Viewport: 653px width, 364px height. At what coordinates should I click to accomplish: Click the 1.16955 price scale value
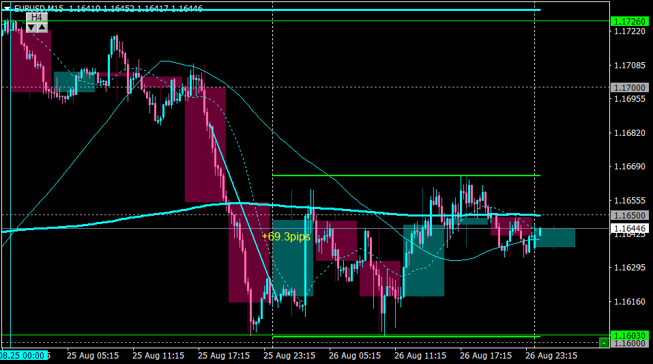[x=630, y=99]
